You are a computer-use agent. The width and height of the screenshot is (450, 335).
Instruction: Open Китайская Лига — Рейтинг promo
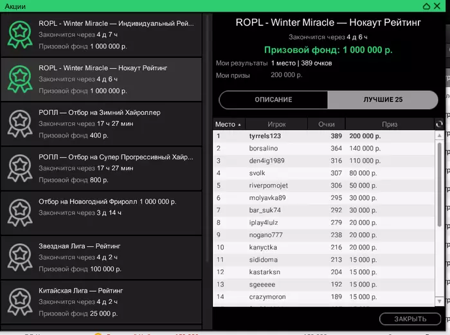click(x=102, y=302)
